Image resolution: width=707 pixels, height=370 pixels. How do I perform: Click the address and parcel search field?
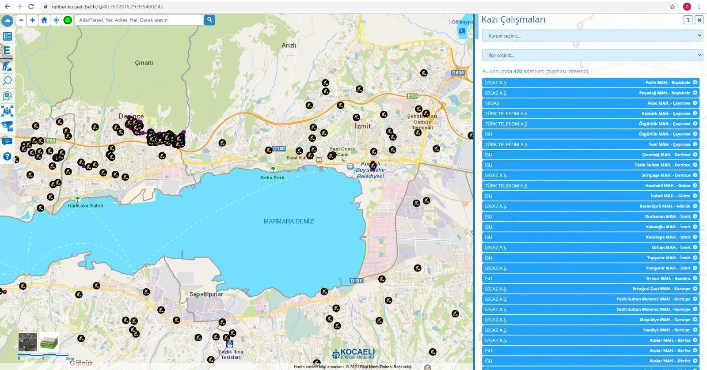[139, 20]
